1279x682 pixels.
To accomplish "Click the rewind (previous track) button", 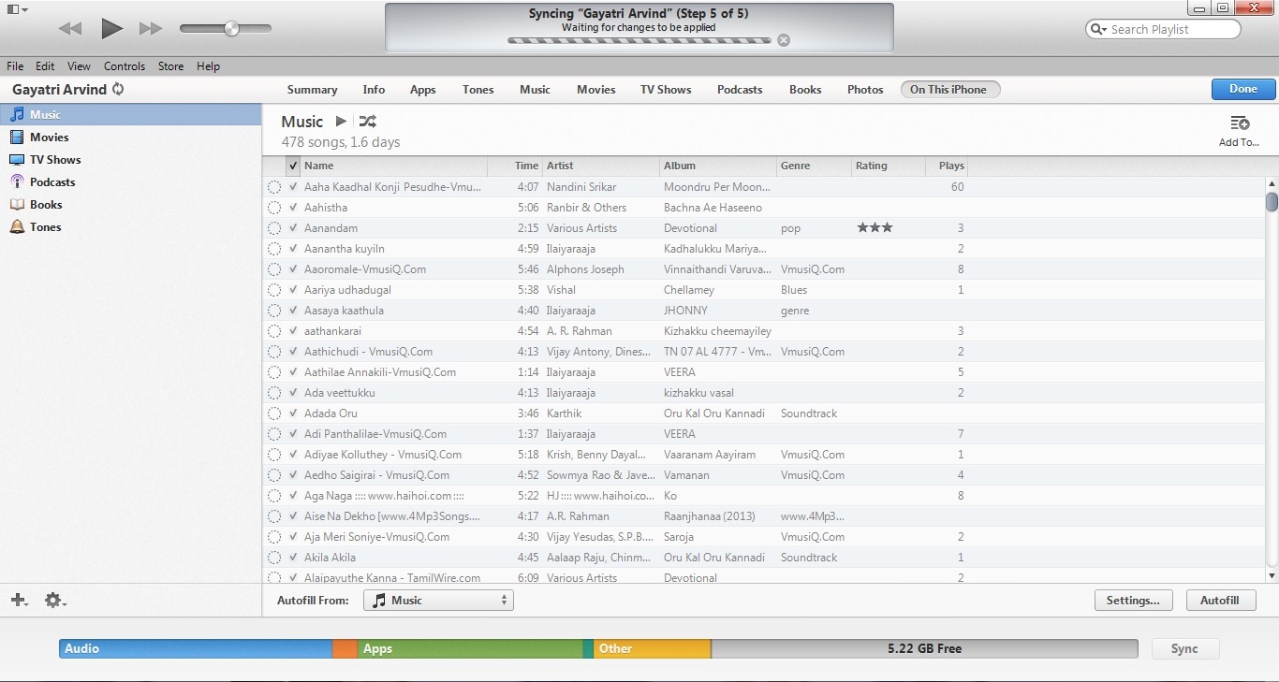I will coord(70,29).
